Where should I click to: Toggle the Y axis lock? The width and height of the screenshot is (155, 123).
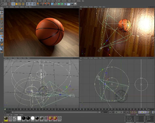pos(31,4)
